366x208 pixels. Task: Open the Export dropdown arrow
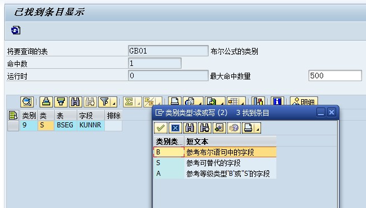click(x=222, y=103)
